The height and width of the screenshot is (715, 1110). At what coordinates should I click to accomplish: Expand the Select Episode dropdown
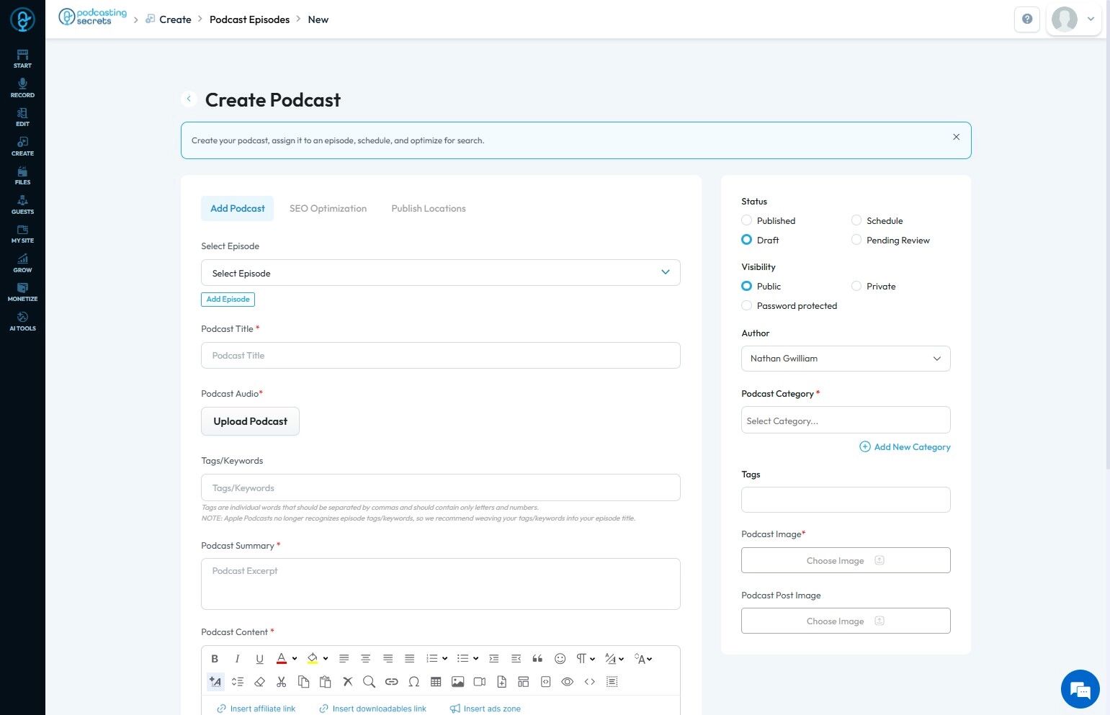(x=440, y=273)
